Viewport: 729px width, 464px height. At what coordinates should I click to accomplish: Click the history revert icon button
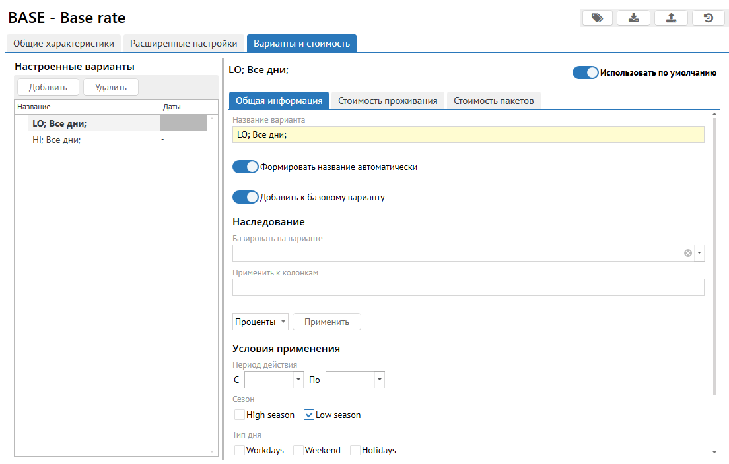coord(709,18)
